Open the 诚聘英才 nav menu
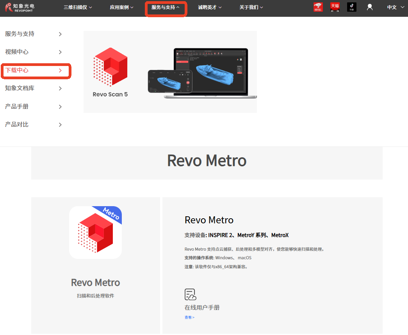The width and height of the screenshot is (408, 335). pos(210,7)
